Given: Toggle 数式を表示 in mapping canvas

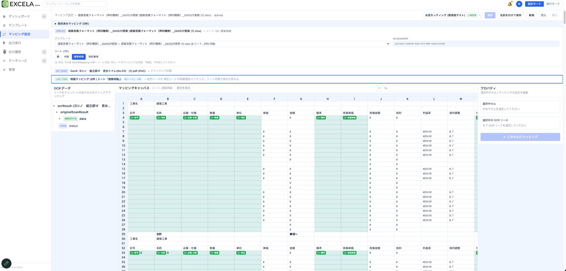Looking at the screenshot, I should 183,88.
